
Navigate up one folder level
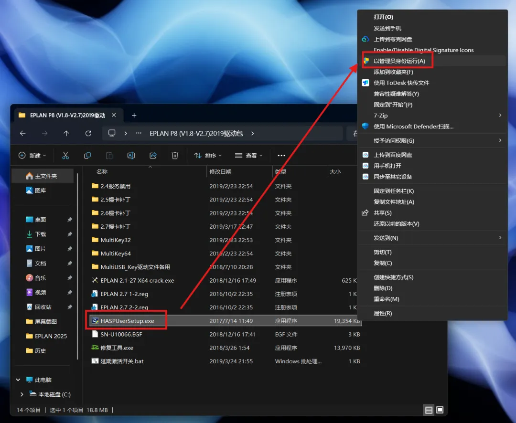[x=66, y=133]
